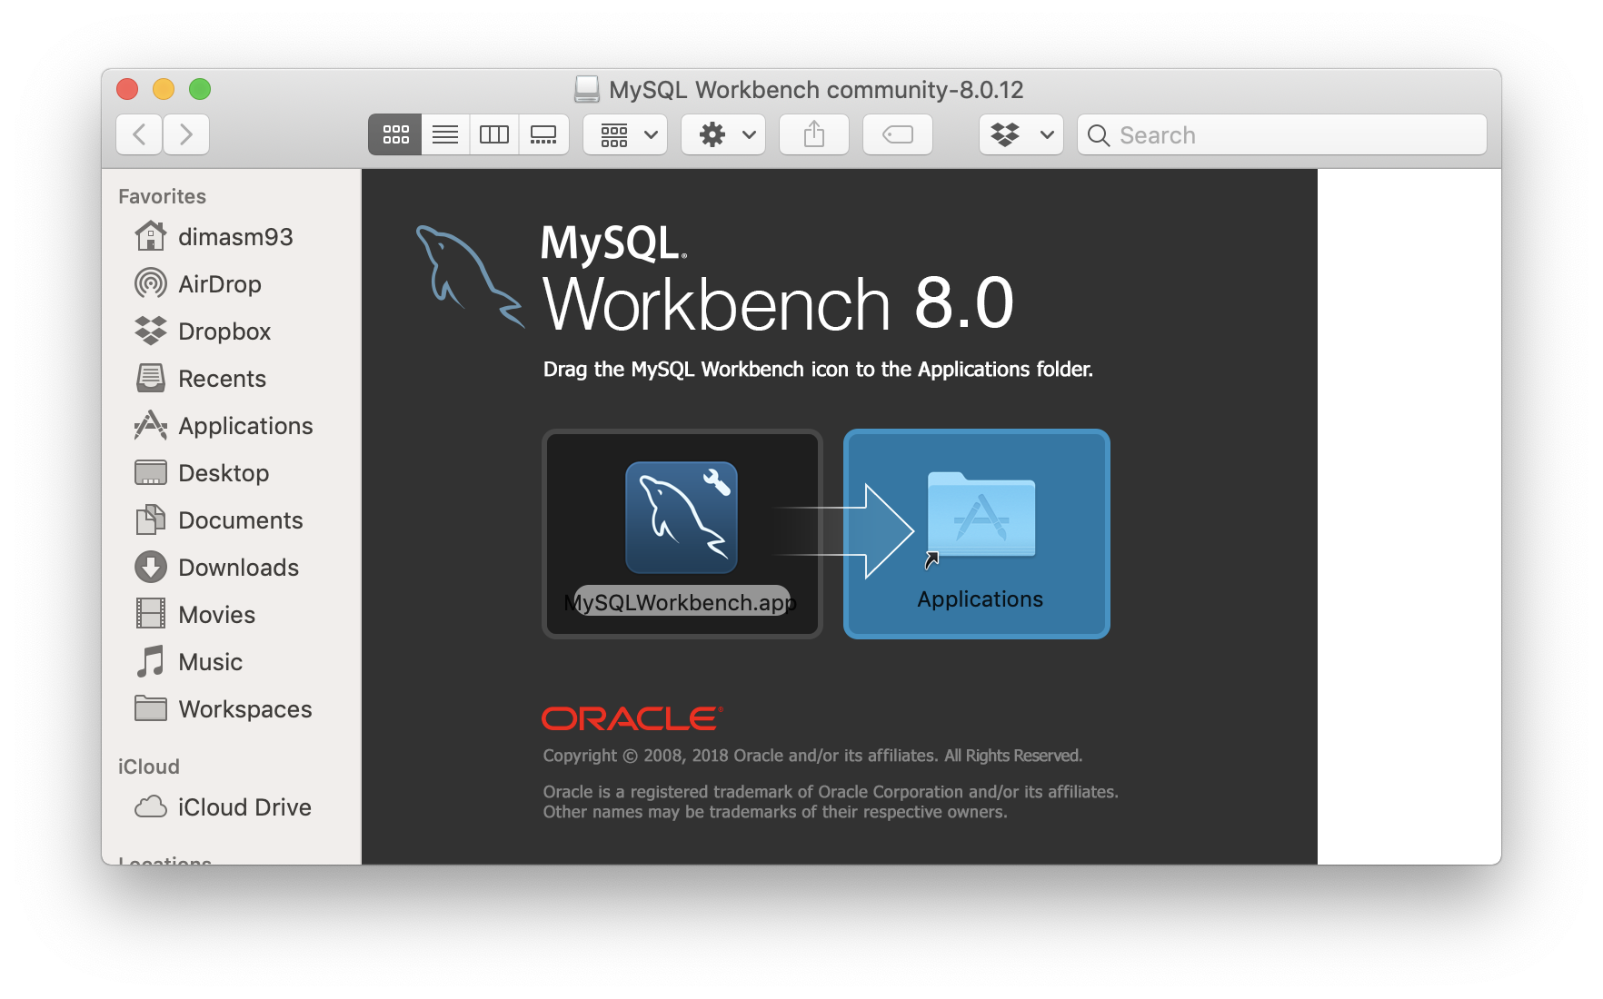Open dimasm93 home folder in sidebar

tap(214, 237)
